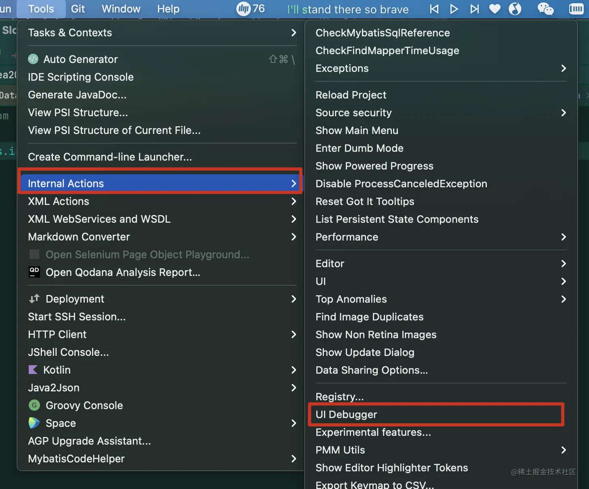Open the Help menu
589x489 pixels.
click(168, 9)
